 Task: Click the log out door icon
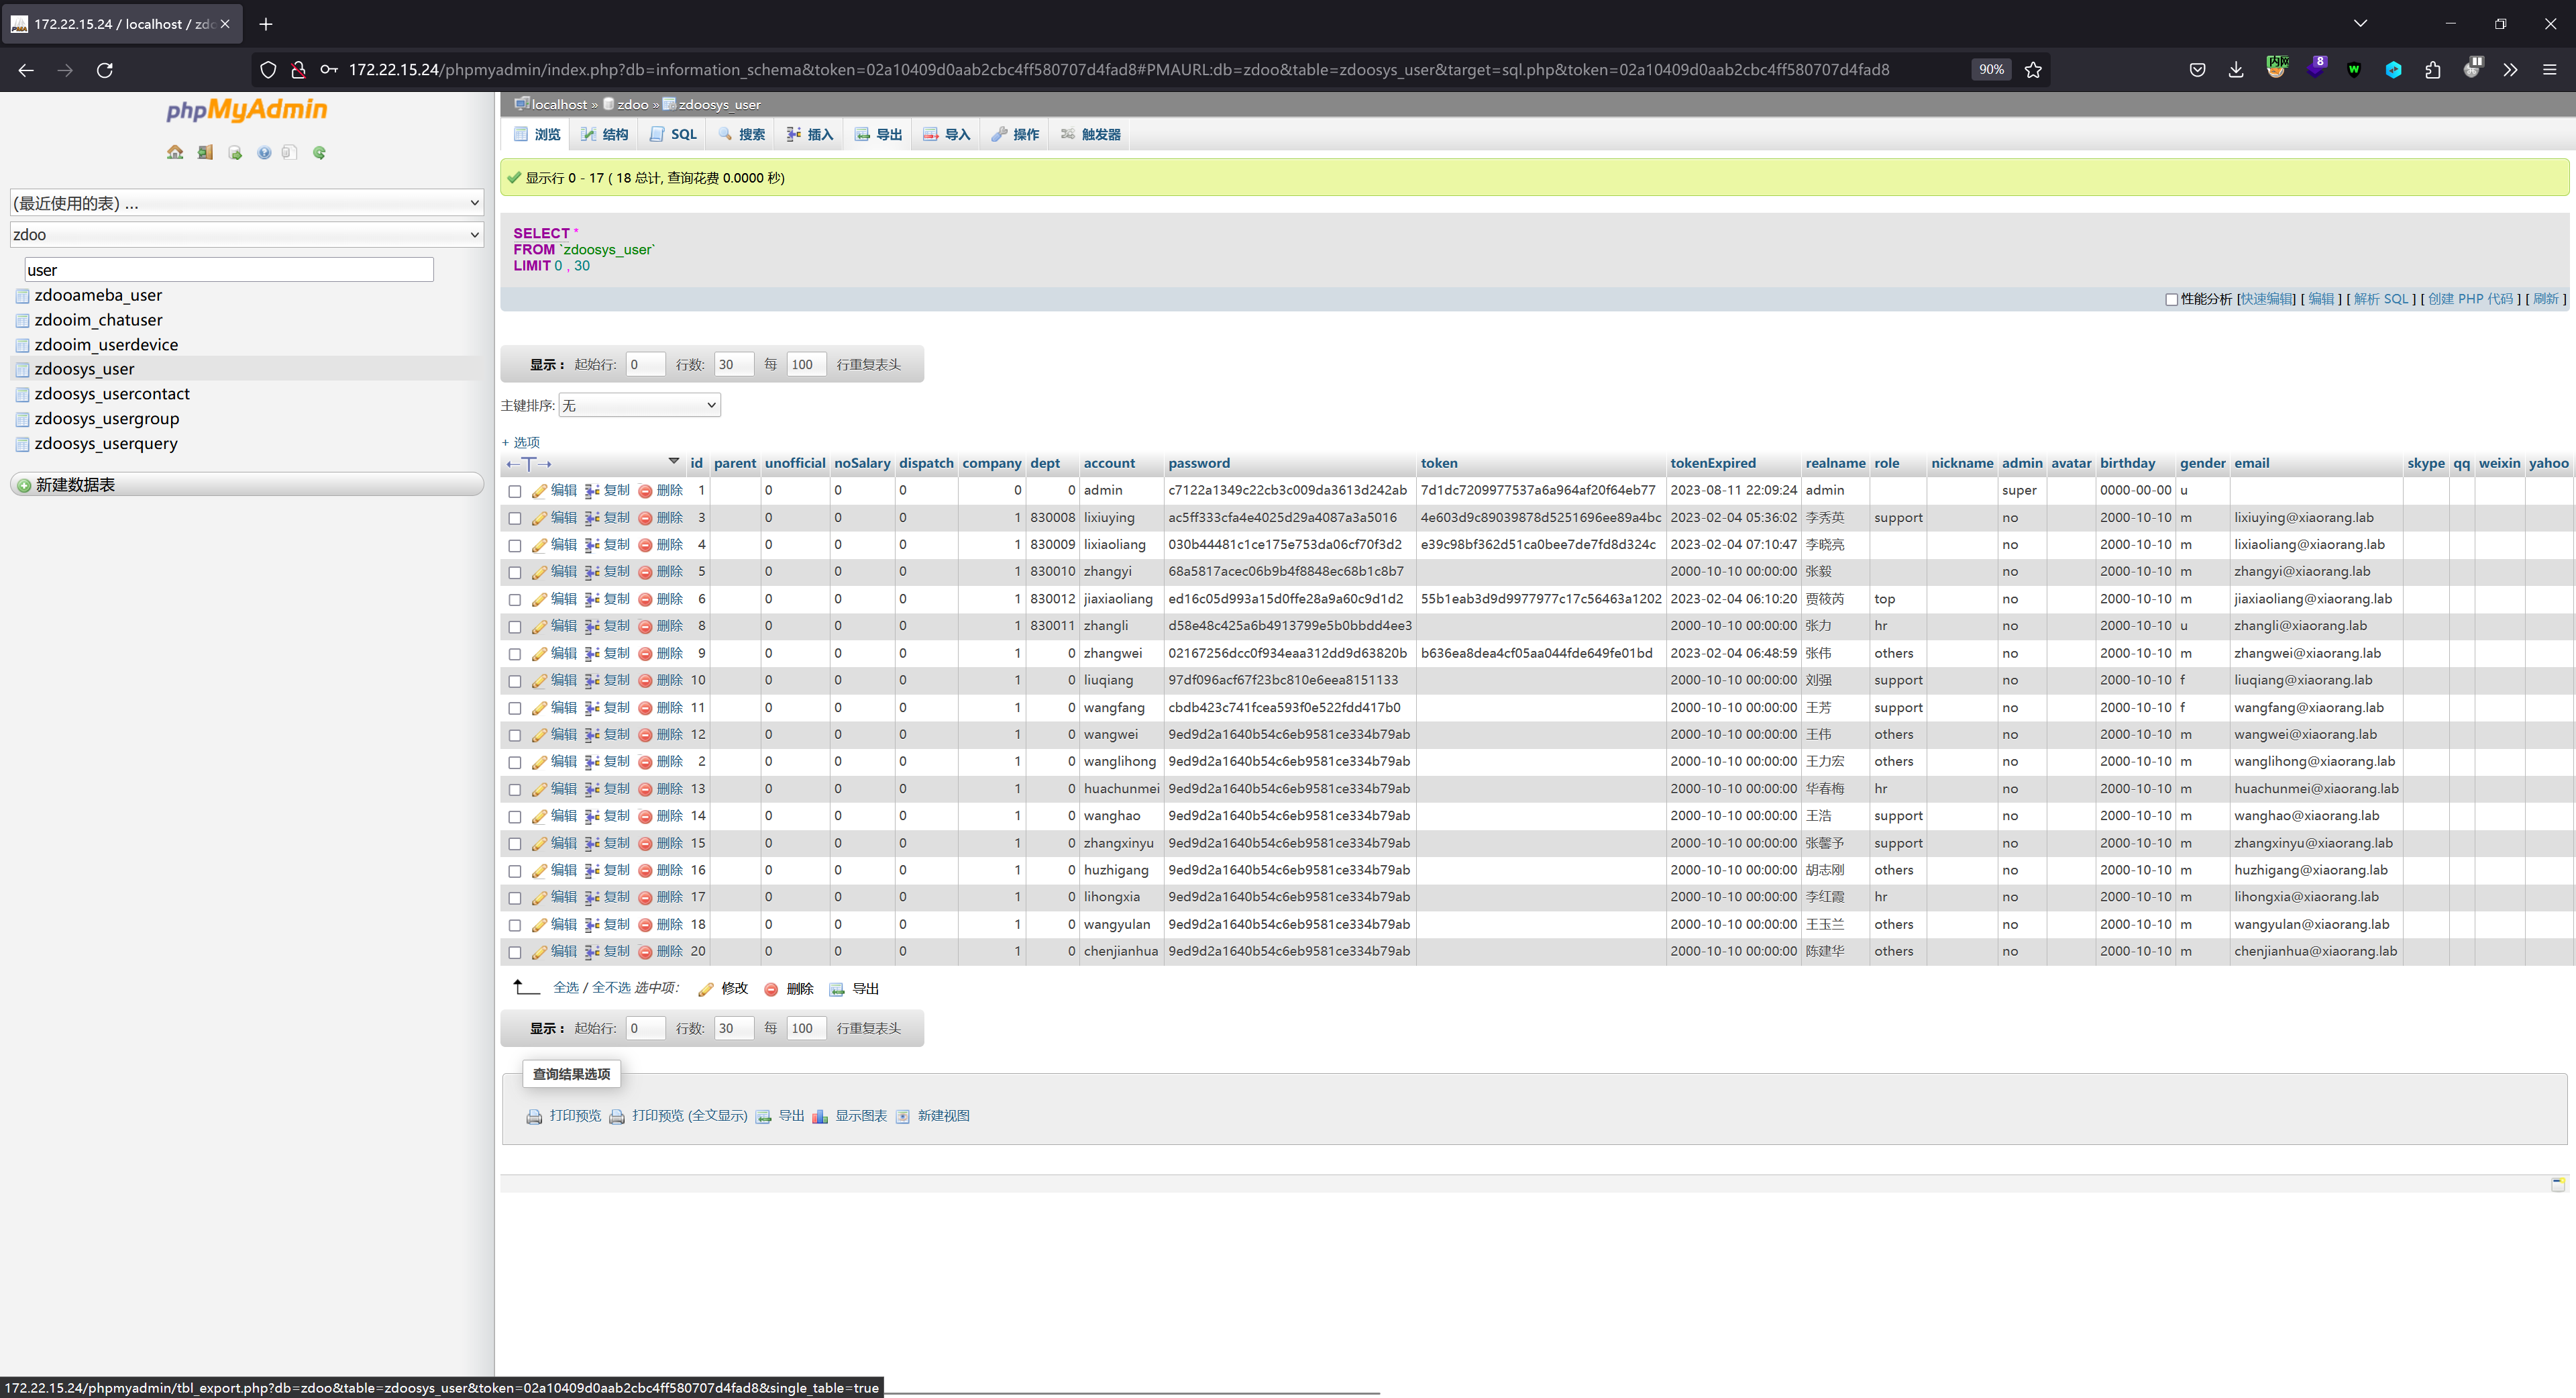pyautogui.click(x=205, y=152)
